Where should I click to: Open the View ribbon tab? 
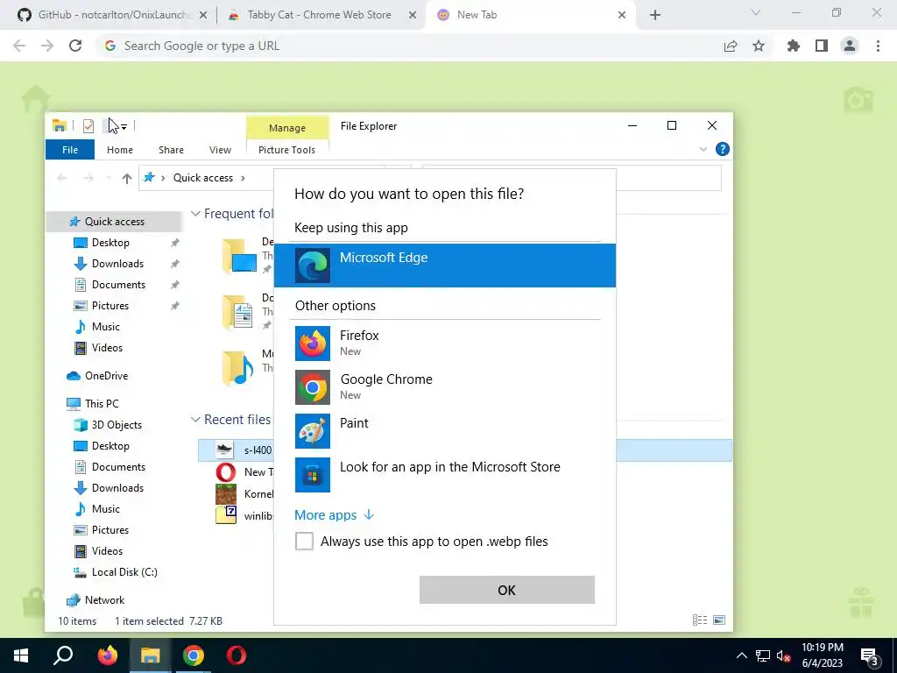point(220,150)
